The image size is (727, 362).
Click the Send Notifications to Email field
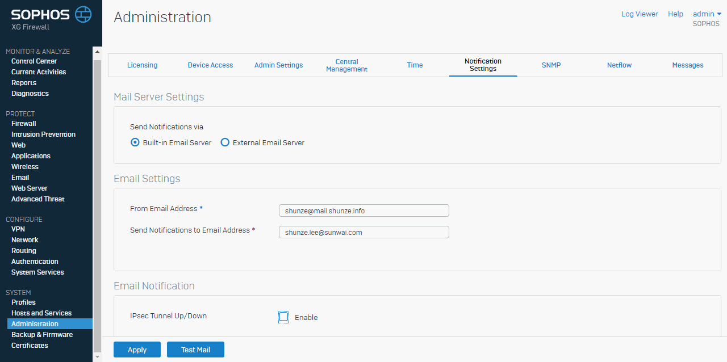[363, 233]
